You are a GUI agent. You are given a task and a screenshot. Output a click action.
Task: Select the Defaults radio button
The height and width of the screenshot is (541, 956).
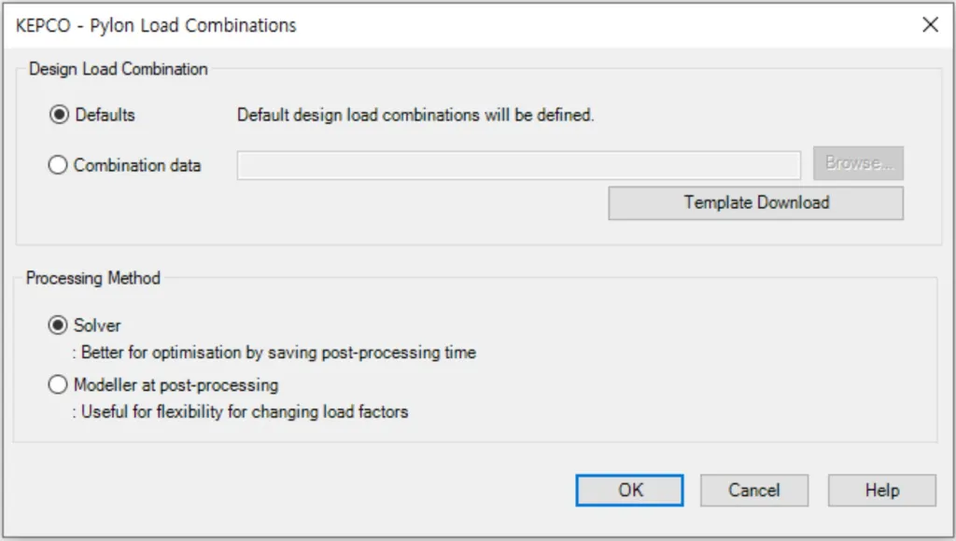(x=59, y=115)
